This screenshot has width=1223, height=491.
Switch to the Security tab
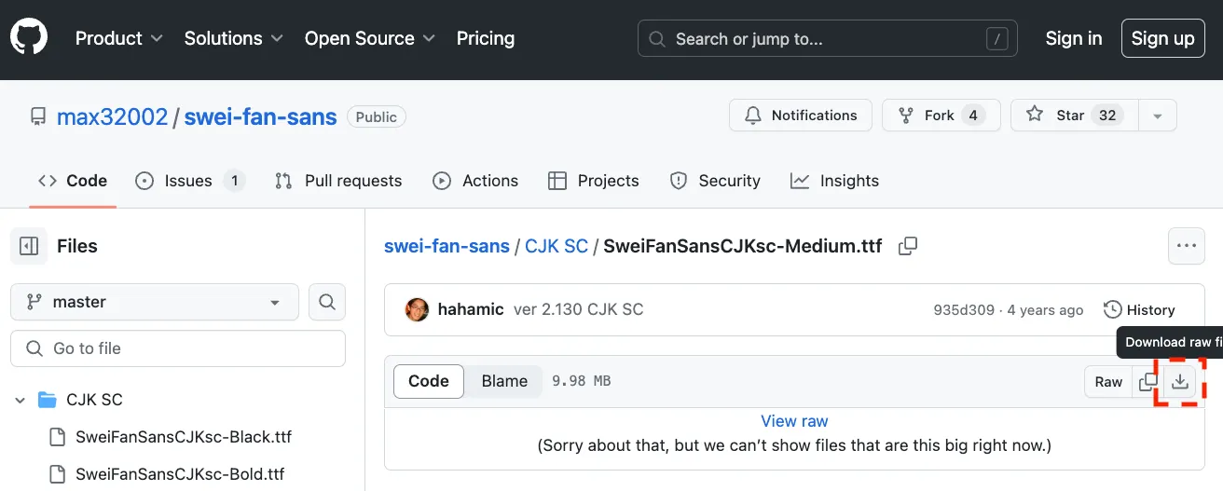[716, 181]
